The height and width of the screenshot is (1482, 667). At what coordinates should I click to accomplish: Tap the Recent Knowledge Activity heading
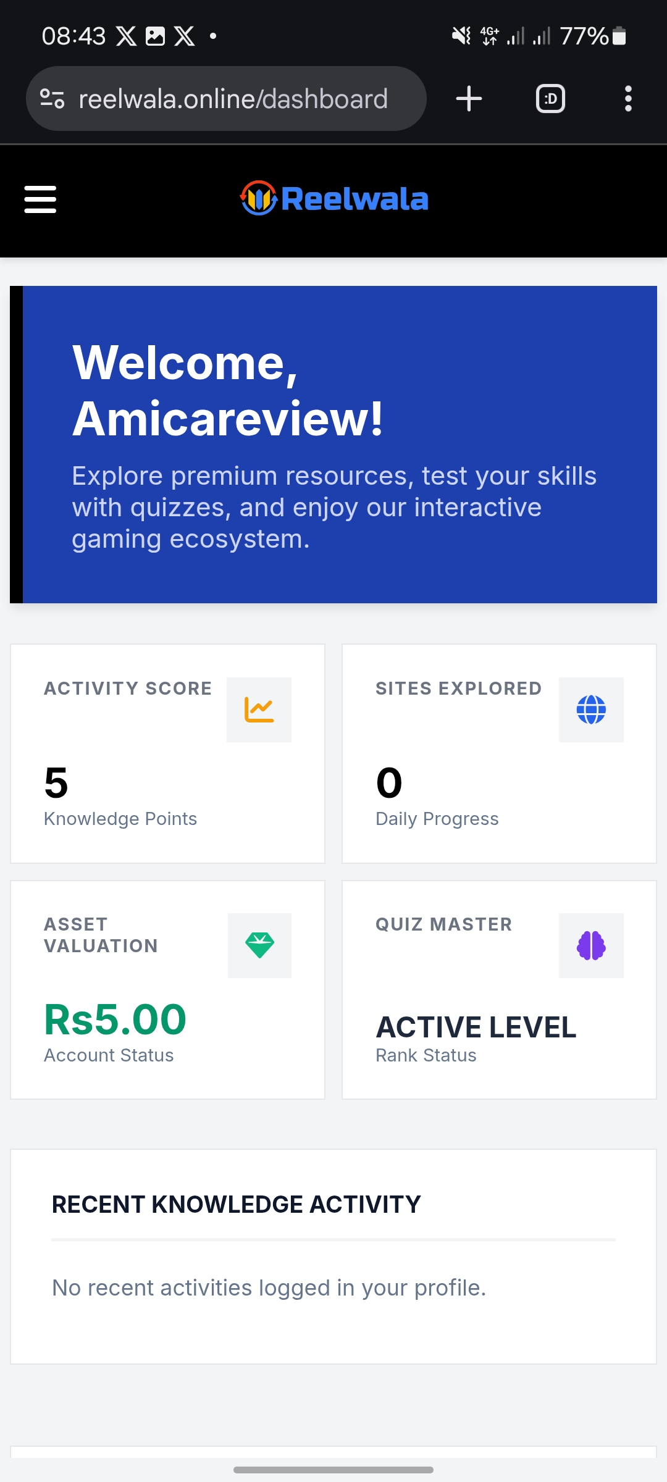point(236,1204)
